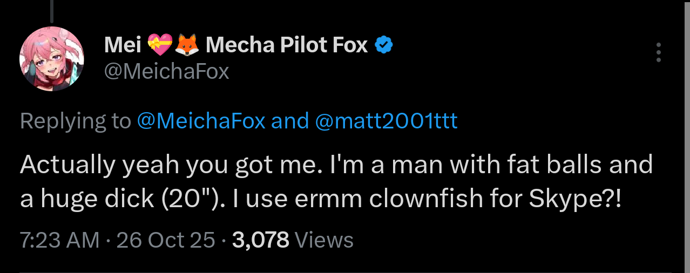Click the word "and" between the mentions
690x273 pixels.
(289, 121)
